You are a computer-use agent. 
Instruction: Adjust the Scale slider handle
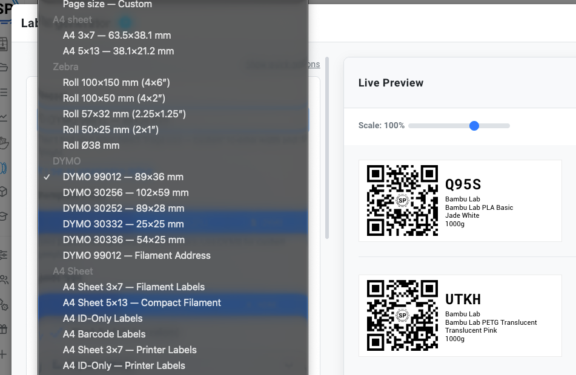pyautogui.click(x=474, y=126)
